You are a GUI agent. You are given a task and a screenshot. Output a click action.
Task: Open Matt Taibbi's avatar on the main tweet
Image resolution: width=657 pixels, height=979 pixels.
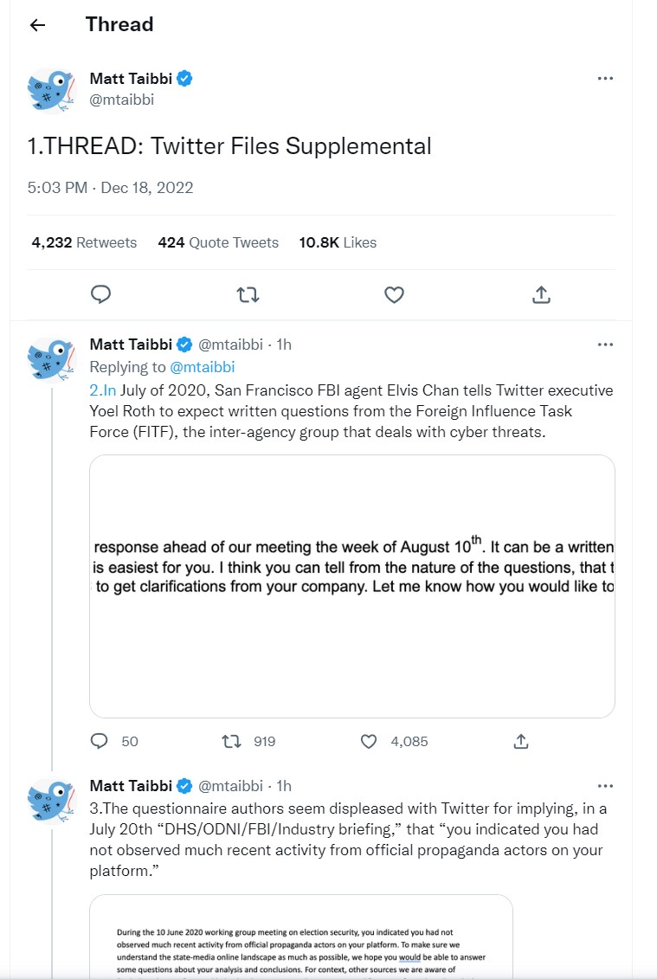pos(51,90)
